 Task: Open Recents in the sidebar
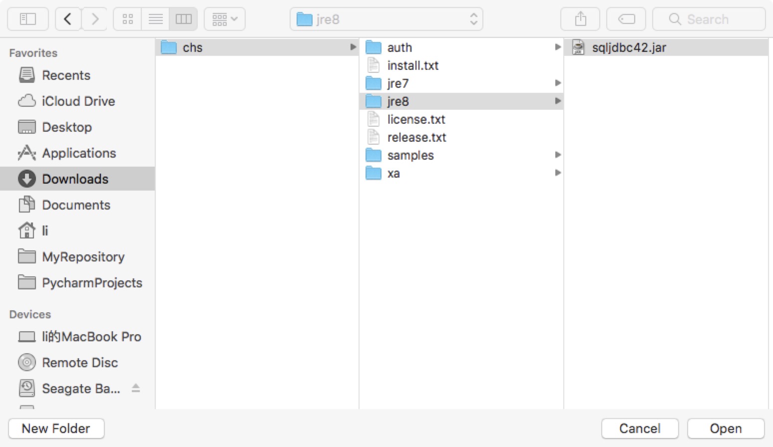77,75
